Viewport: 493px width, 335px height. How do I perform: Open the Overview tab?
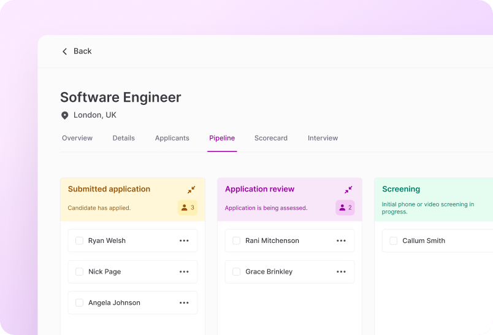click(77, 138)
